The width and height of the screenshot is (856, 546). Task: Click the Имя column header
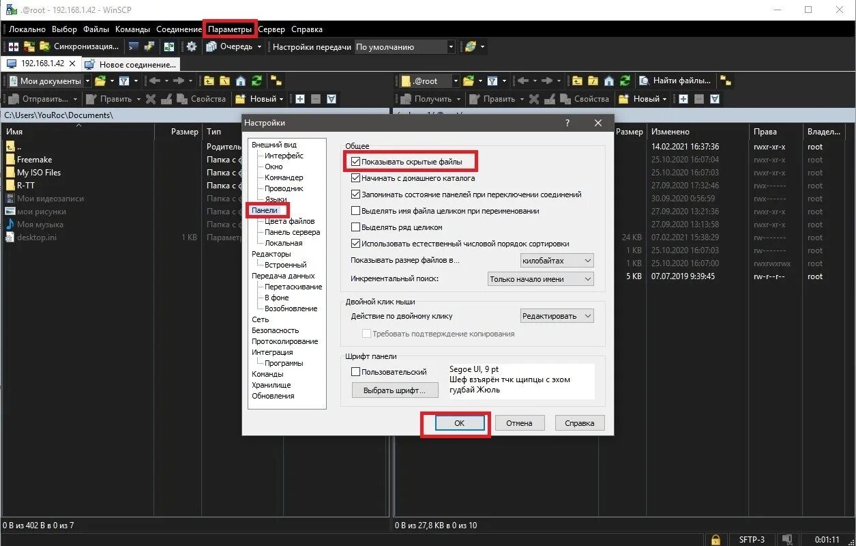(x=78, y=131)
